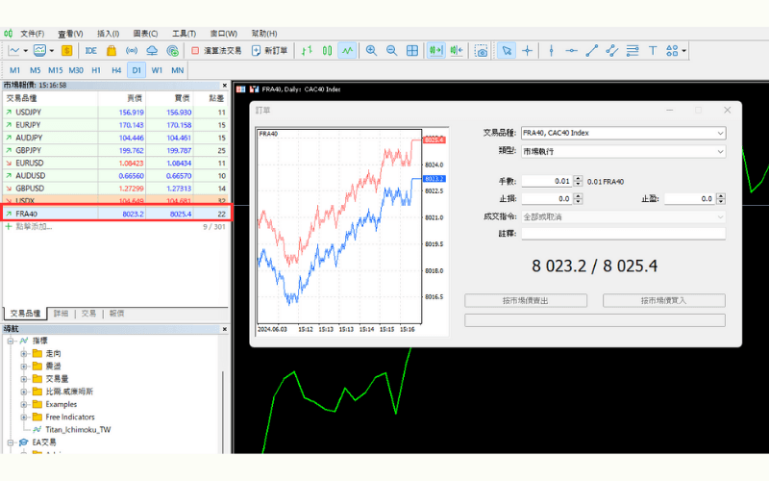Screen dimensions: 769x481
Task: Expand the Free Indicators folder
Action: pos(24,417)
